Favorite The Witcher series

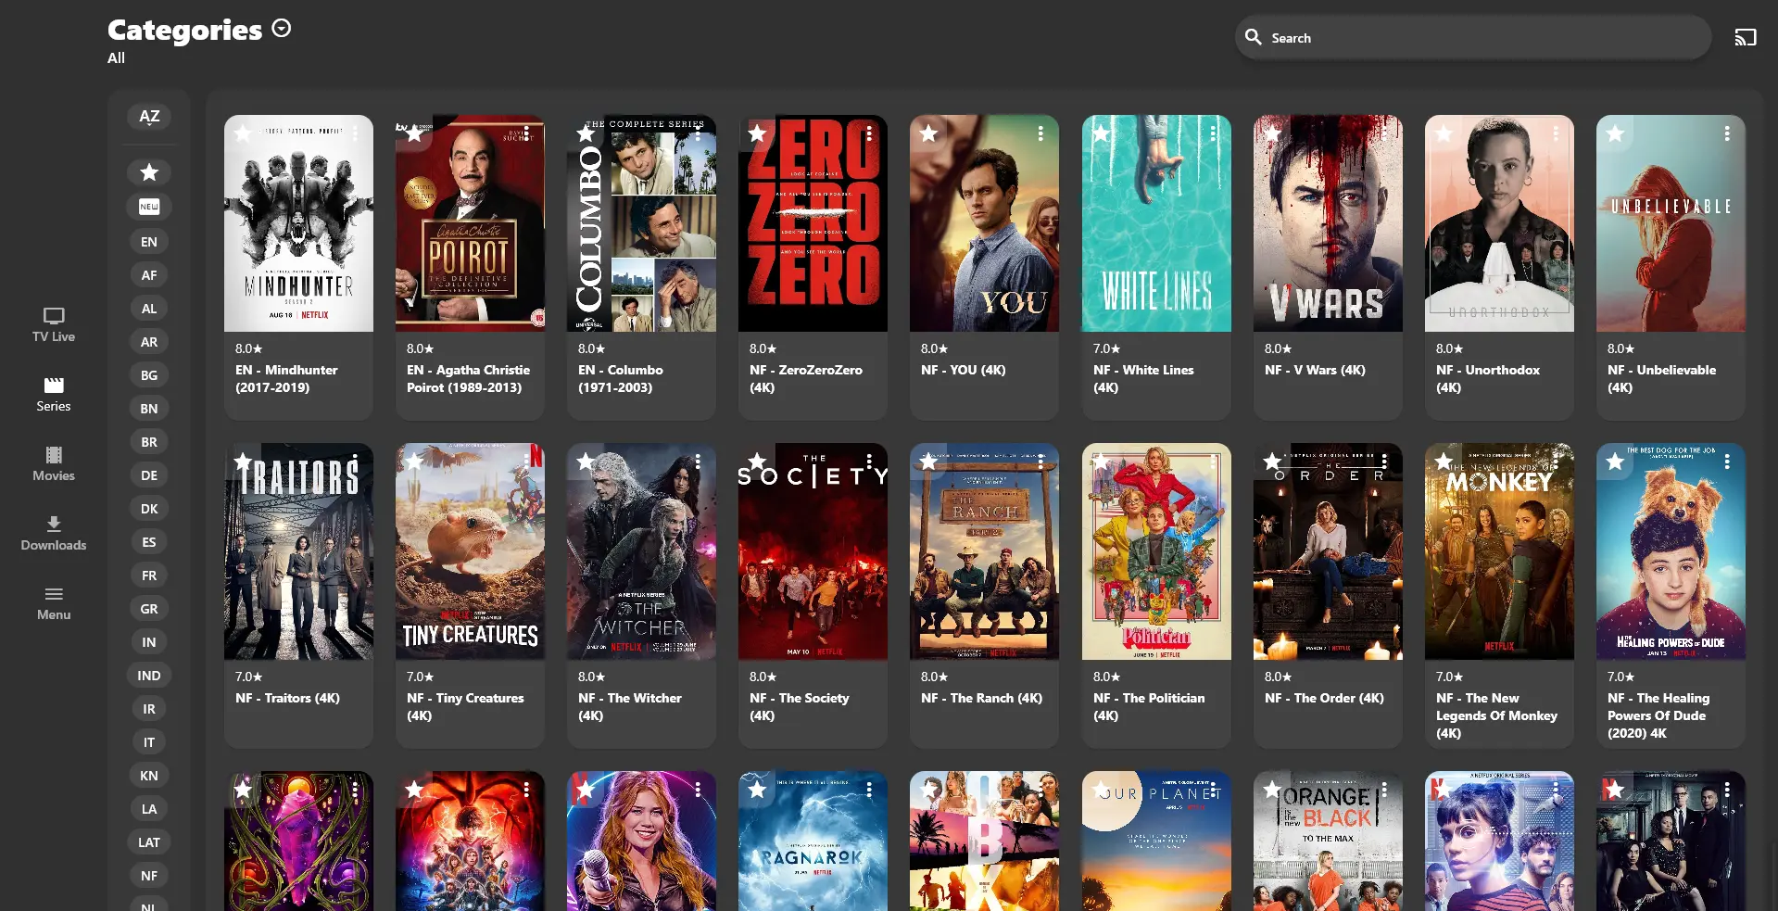[586, 461]
